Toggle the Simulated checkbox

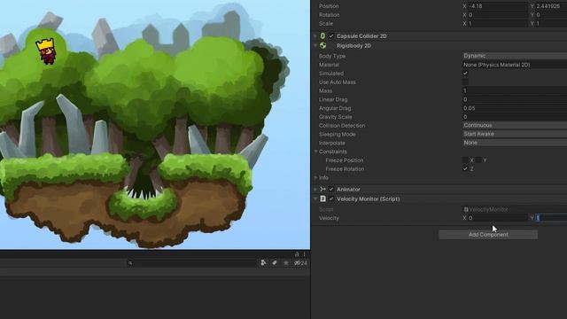pyautogui.click(x=465, y=74)
